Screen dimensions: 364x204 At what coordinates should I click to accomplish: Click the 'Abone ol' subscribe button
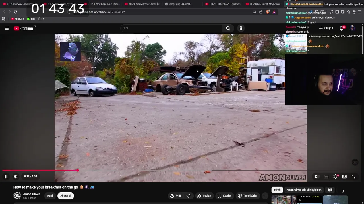click(x=65, y=196)
